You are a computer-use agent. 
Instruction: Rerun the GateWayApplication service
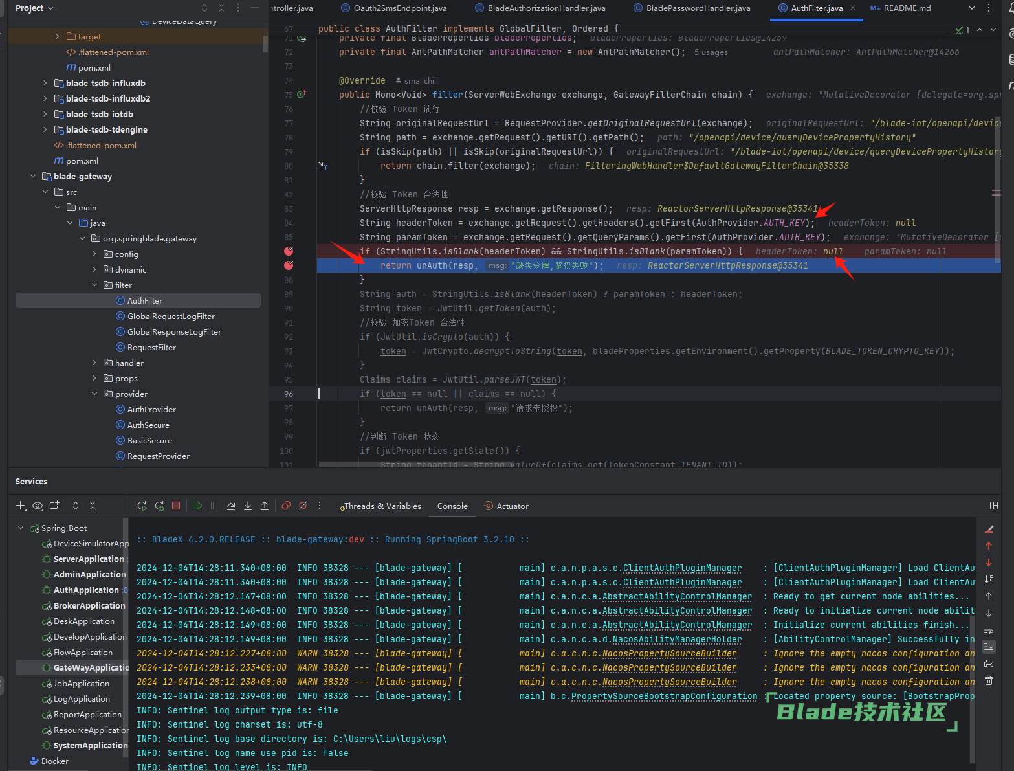pyautogui.click(x=142, y=506)
